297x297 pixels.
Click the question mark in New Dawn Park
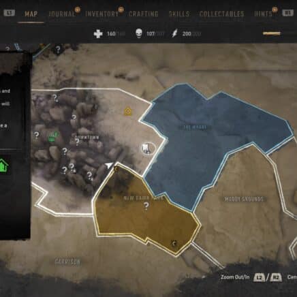146,206
